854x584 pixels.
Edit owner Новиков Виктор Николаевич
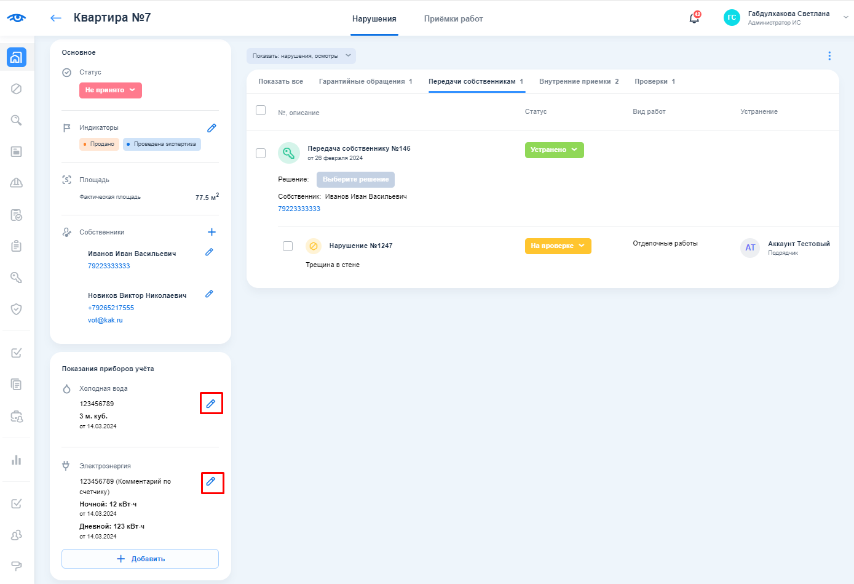click(x=209, y=294)
